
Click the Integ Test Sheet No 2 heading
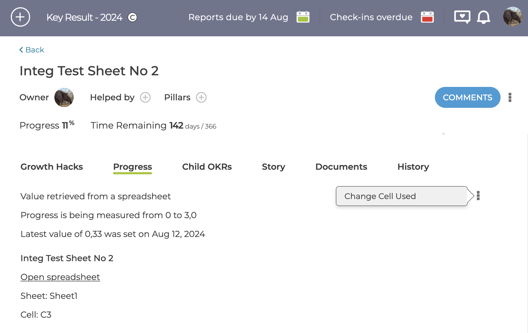89,71
